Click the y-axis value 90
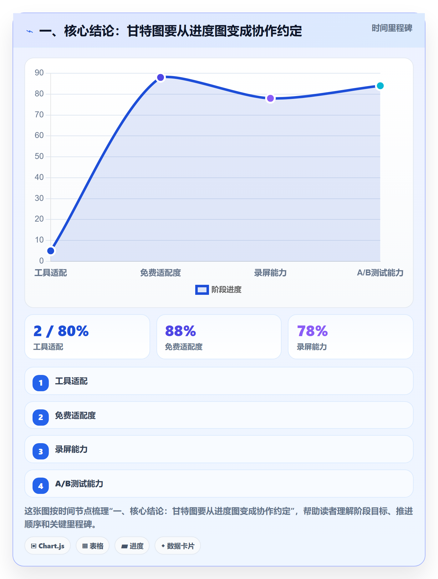This screenshot has height=579, width=438. pyautogui.click(x=39, y=73)
